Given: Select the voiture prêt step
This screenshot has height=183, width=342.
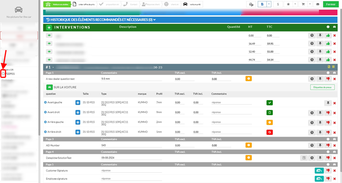Looking at the screenshot, I should [x=192, y=4].
